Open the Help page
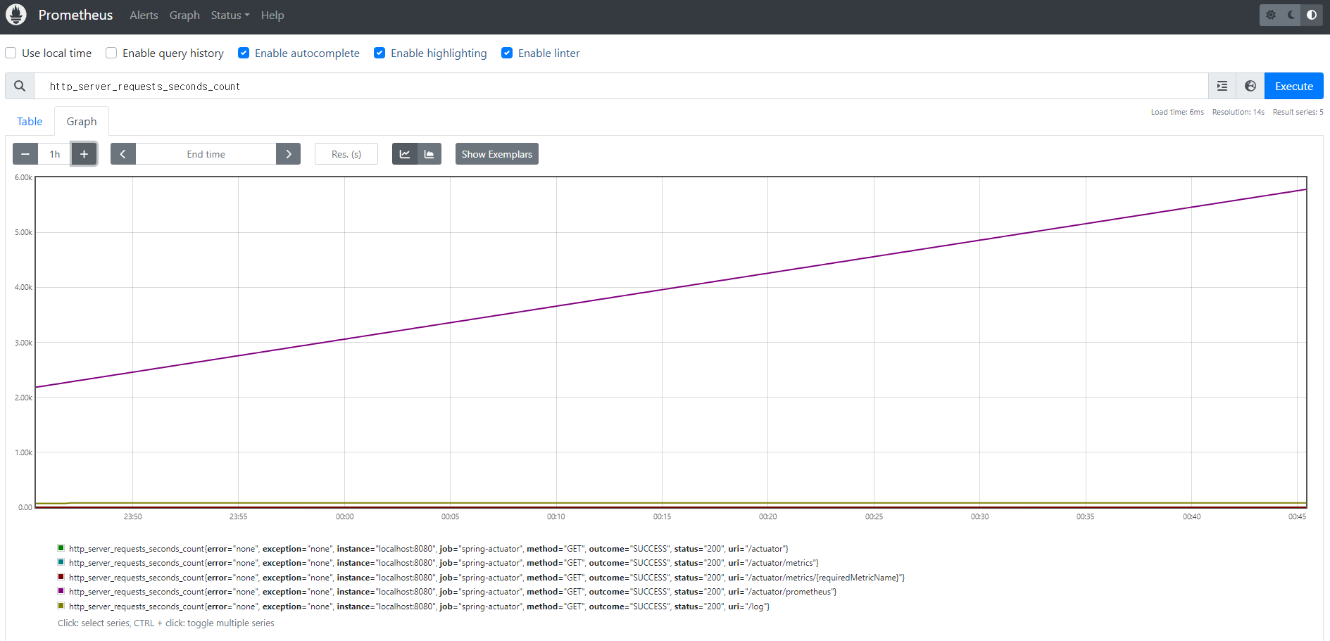Viewport: 1330px width, 641px height. pos(272,15)
